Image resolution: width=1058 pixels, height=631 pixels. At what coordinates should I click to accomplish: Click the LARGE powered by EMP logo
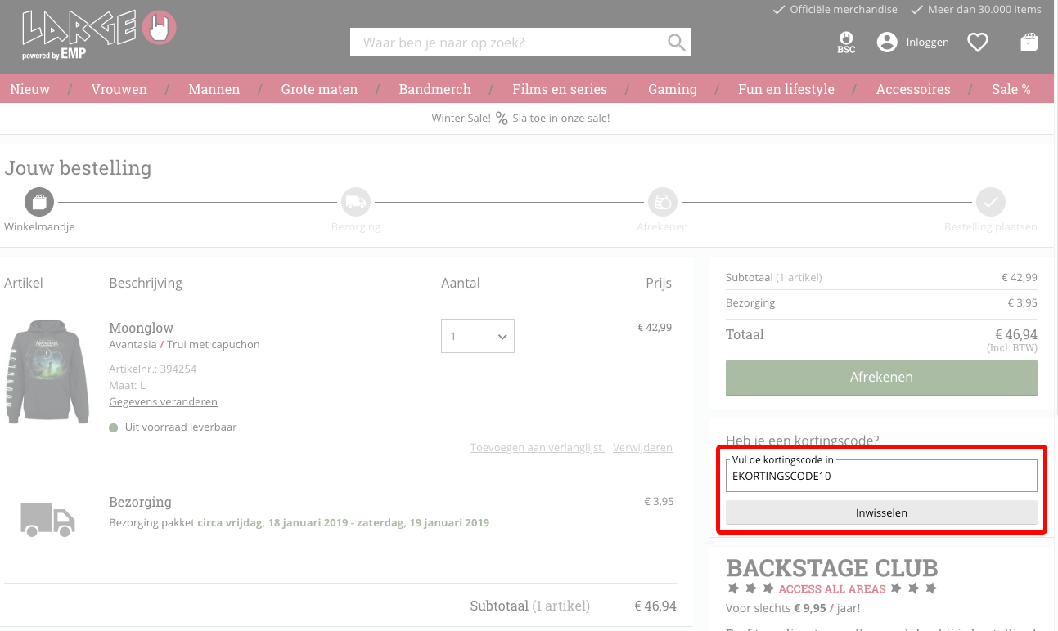[98, 35]
